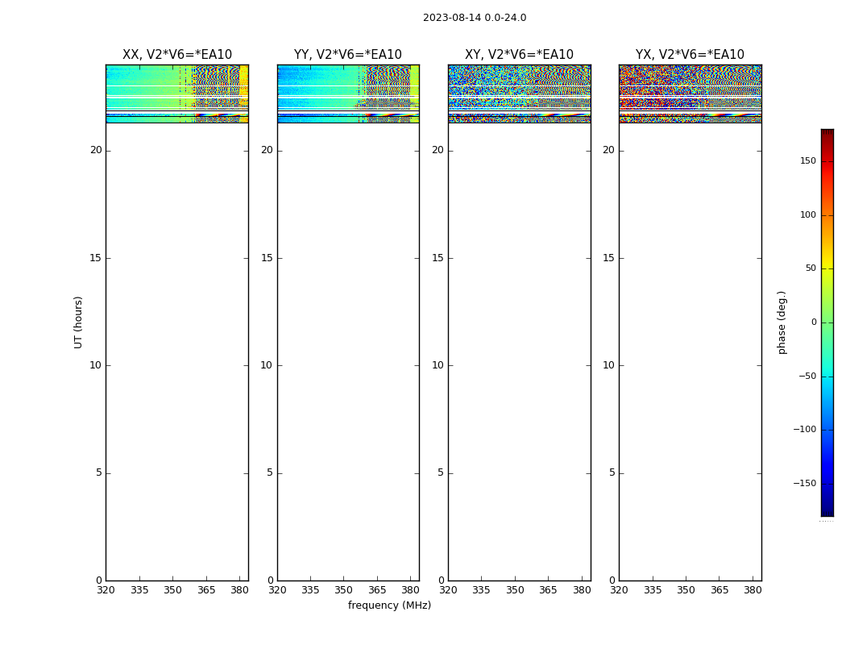The height and width of the screenshot is (645, 846).
Task: Select the YX, V2*V6=*EA10 panel title
Action: (x=690, y=55)
